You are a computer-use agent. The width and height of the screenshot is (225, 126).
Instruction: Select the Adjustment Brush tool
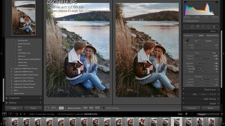[x=215, y=27]
